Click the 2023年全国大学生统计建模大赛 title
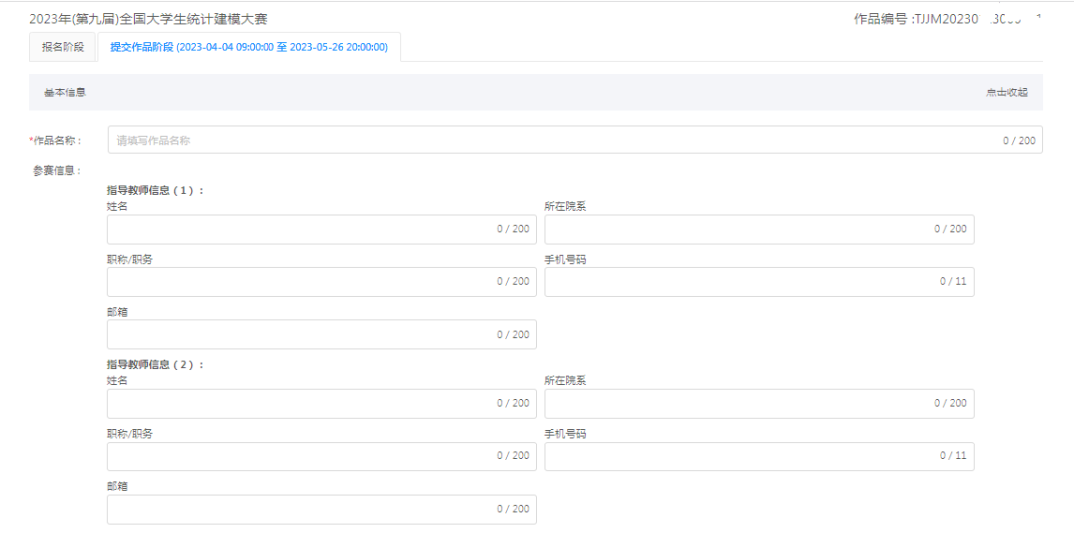 pyautogui.click(x=148, y=19)
